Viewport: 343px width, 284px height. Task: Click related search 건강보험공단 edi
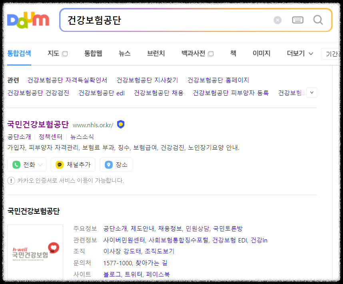(x=102, y=93)
